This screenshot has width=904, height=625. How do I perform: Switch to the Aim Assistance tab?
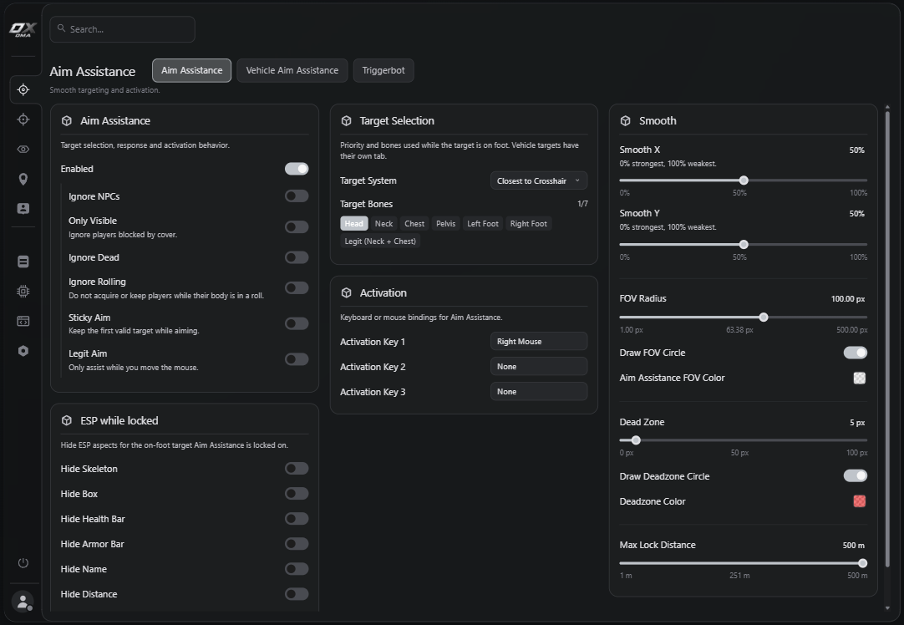click(x=192, y=70)
